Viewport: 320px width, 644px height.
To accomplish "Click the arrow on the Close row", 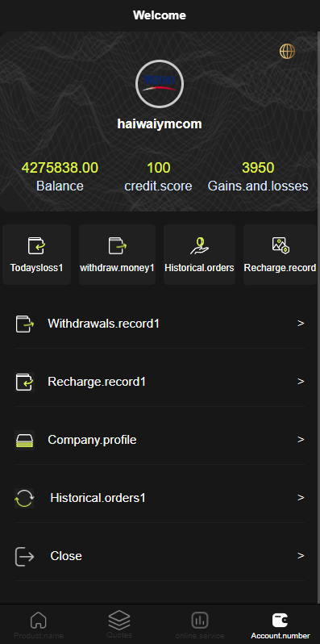I will 301,556.
